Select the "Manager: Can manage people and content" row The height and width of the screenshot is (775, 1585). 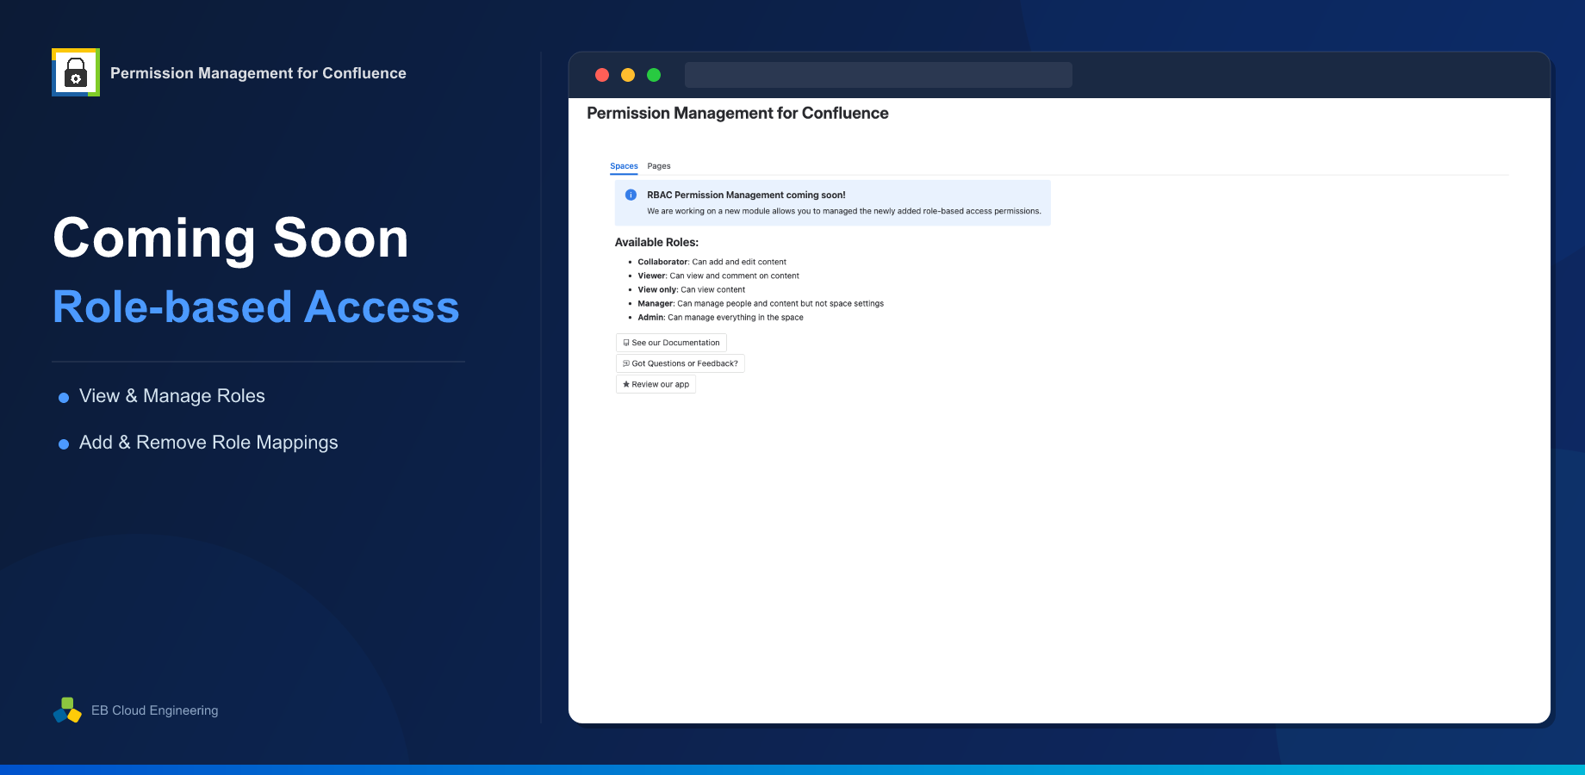coord(761,303)
